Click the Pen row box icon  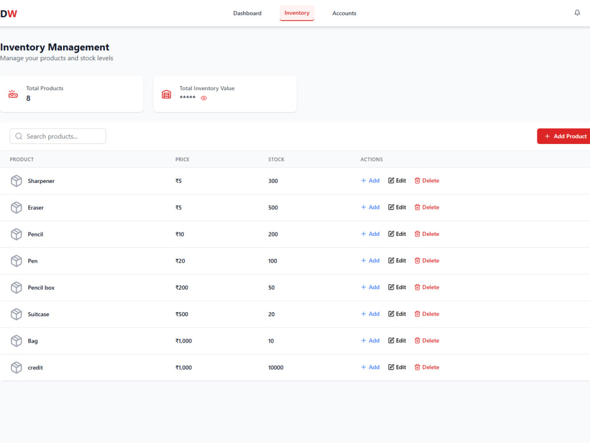pyautogui.click(x=16, y=261)
